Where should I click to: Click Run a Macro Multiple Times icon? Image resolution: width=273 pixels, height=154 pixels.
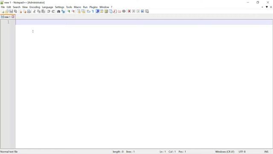click(x=142, y=12)
